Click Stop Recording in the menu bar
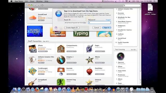 [108, 1]
